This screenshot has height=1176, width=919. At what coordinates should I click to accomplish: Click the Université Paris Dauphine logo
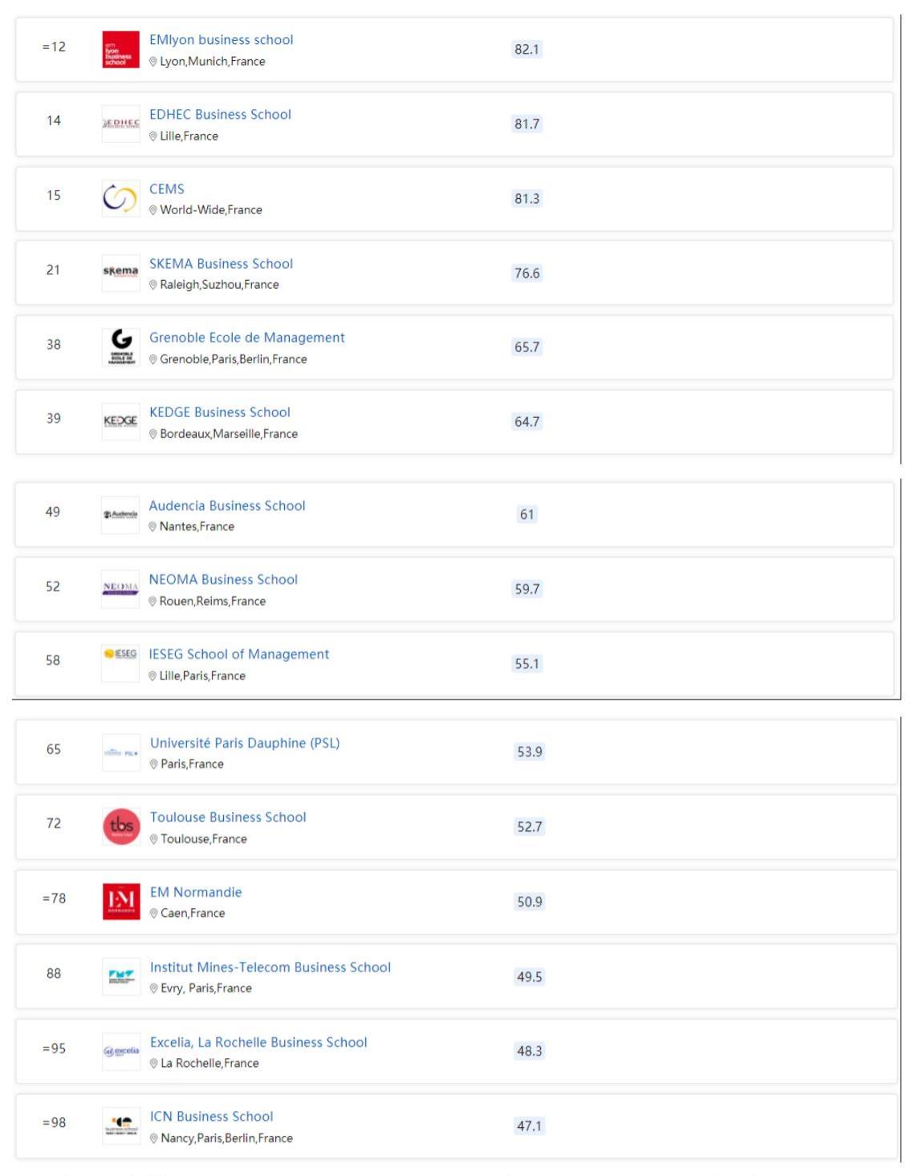(121, 752)
